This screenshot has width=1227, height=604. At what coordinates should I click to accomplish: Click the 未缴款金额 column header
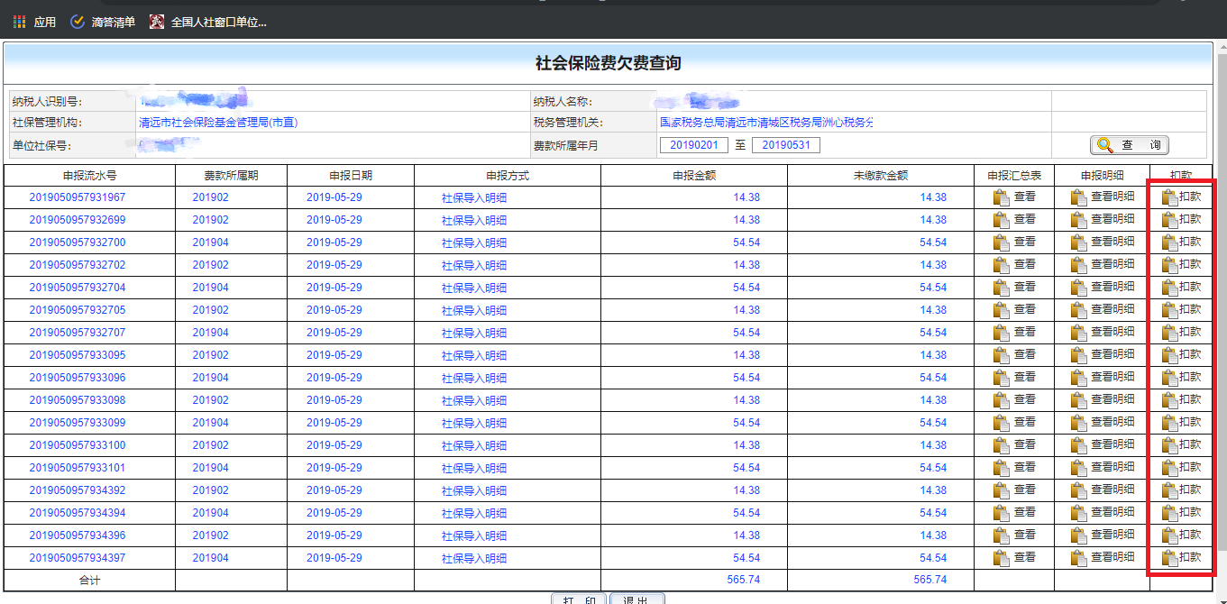[x=881, y=176]
